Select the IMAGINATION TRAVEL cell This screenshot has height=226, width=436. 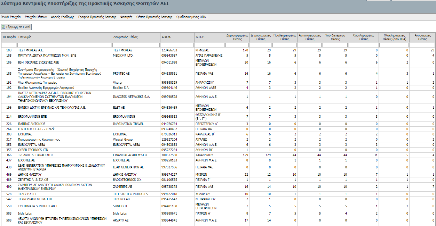click(136, 124)
